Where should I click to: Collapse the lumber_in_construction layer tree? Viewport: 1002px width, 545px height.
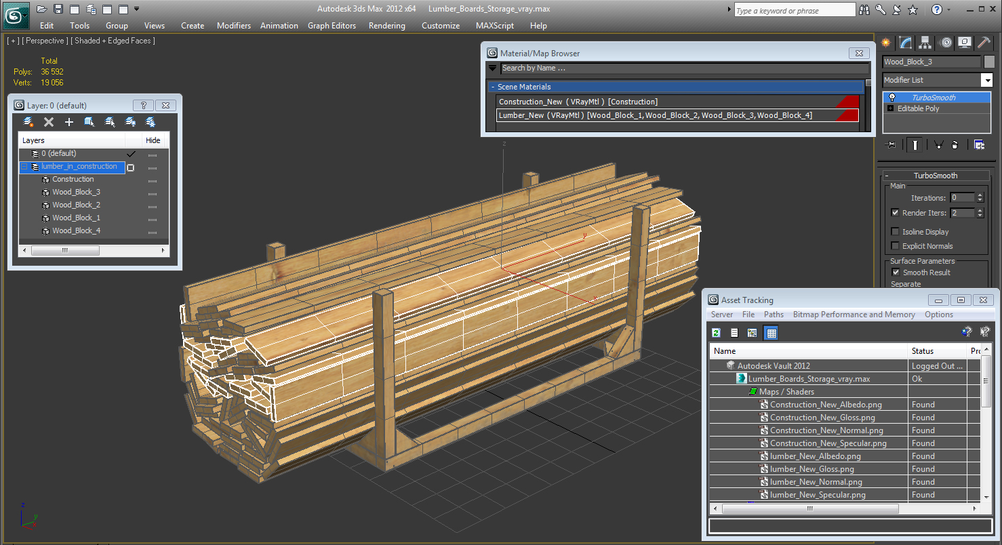coord(24,167)
